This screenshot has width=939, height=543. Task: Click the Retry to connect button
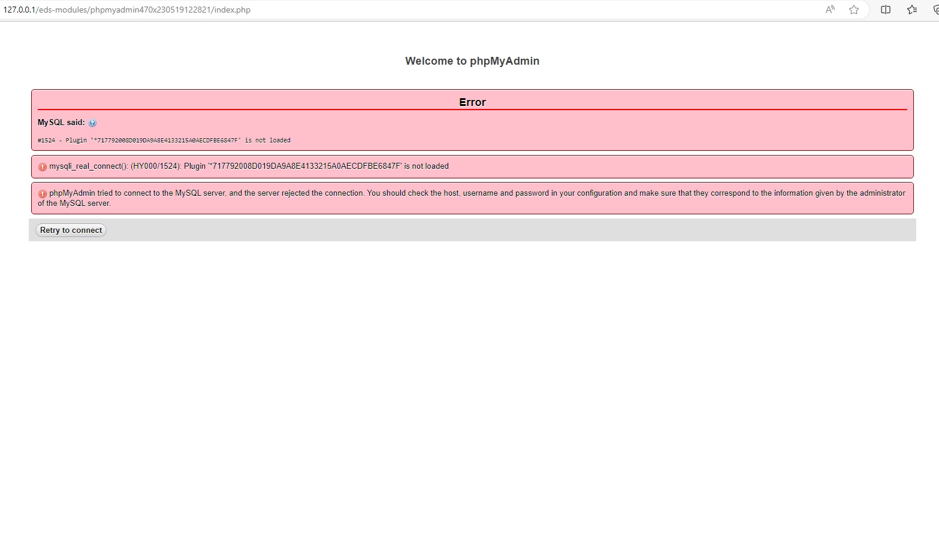pos(71,230)
